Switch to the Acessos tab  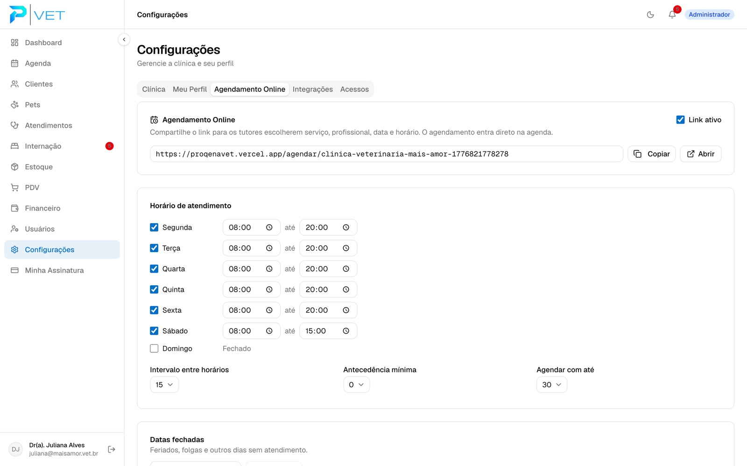(354, 89)
